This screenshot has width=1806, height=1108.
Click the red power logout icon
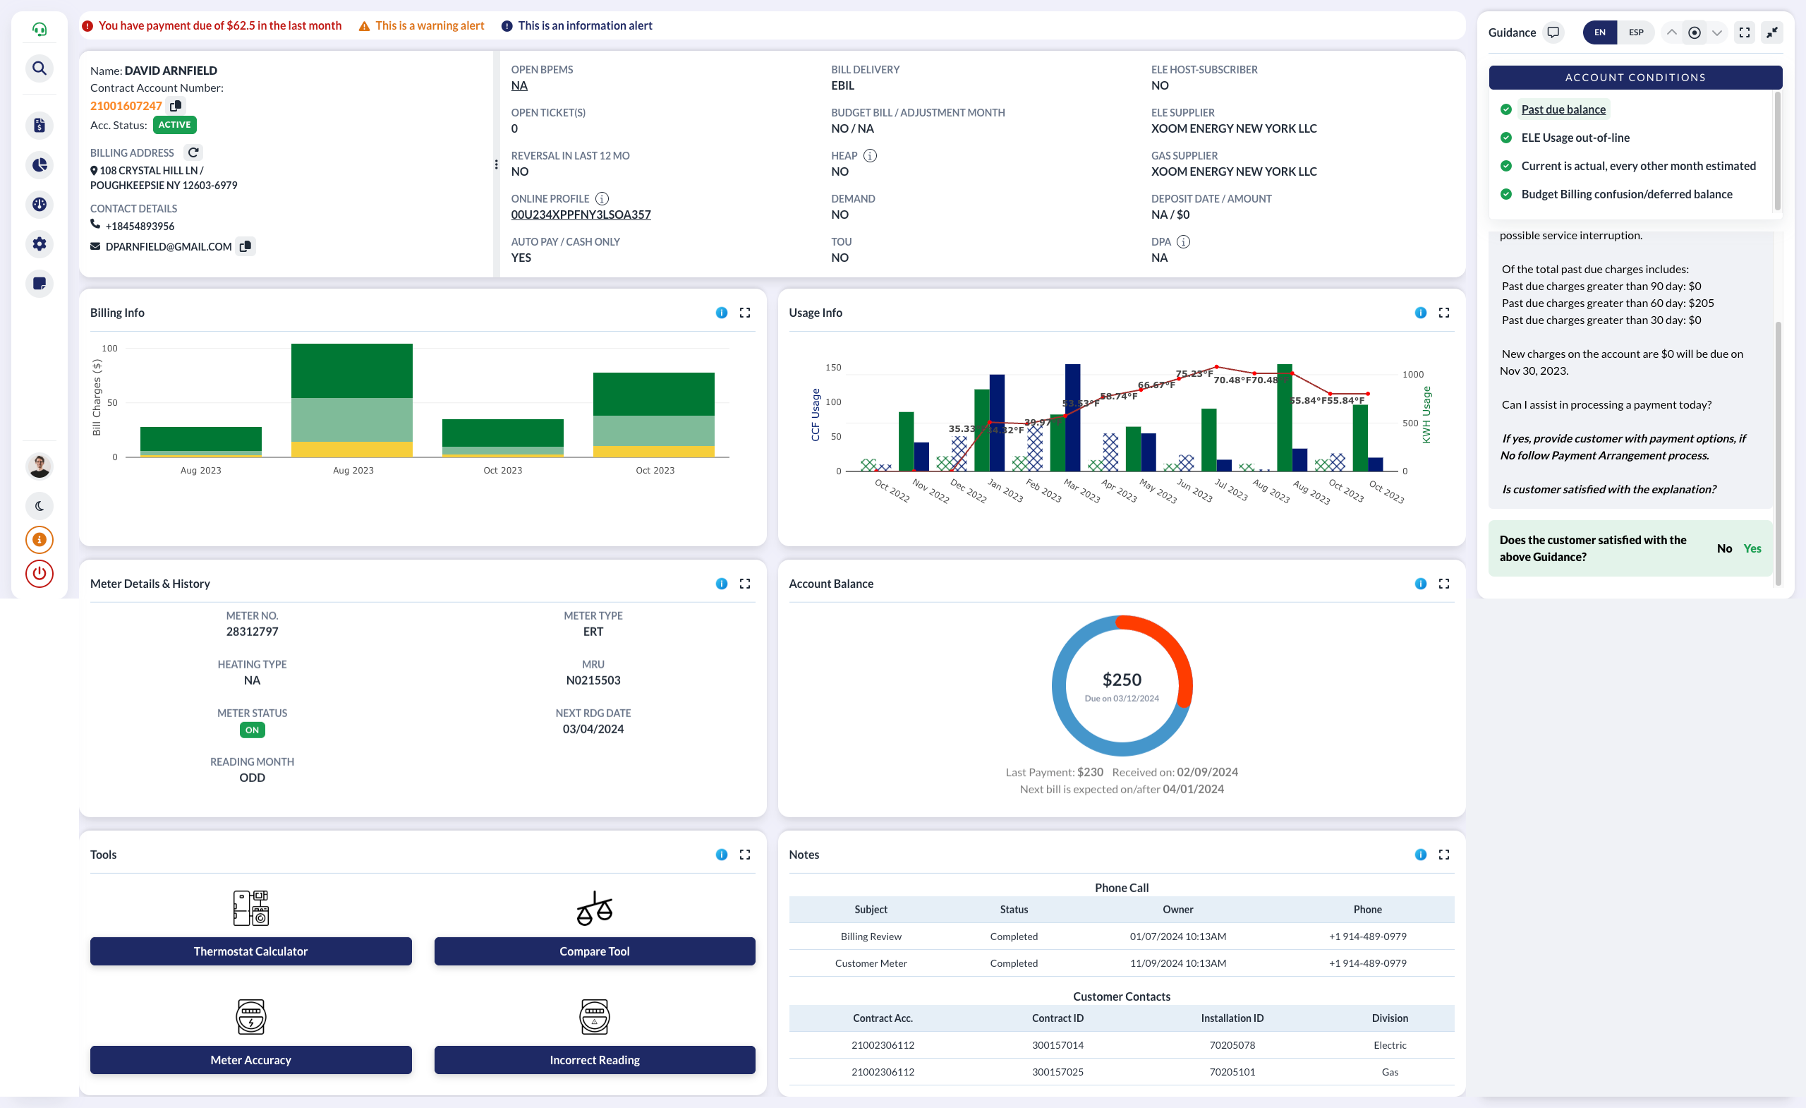coord(40,574)
